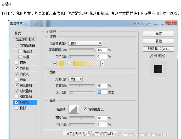Open the 混合模式 dropdown showing 滤色

[x=85, y=43]
